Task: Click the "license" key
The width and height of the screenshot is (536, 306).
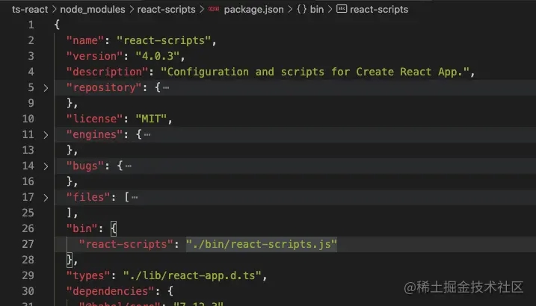Action: pos(94,119)
